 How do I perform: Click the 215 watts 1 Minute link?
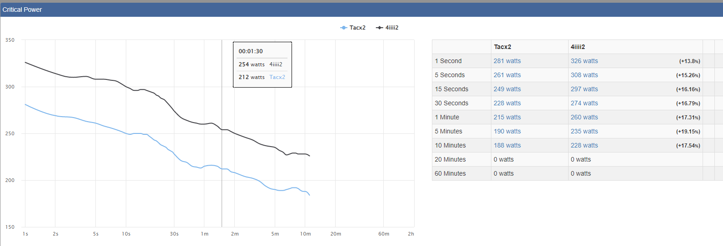[507, 117]
